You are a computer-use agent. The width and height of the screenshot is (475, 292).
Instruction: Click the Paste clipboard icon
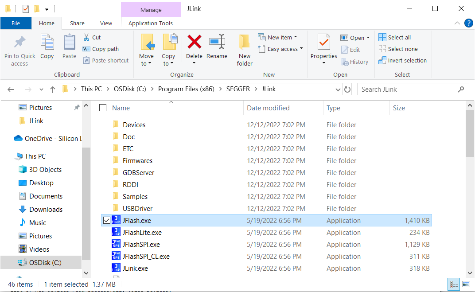70,43
